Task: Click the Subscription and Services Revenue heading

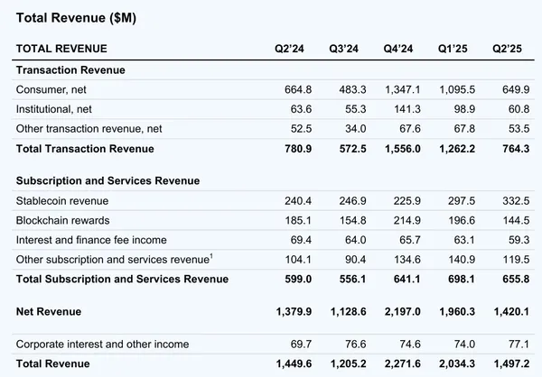Action: coord(107,180)
